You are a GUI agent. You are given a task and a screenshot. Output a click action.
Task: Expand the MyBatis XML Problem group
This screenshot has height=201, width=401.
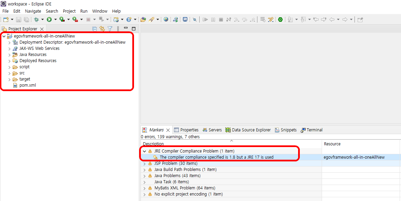coord(145,188)
